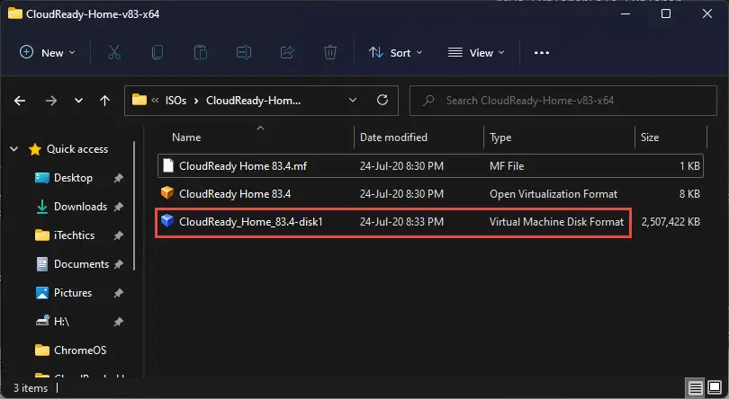Sort by Date modified column header
Screen dimensions: 729x399
(393, 137)
